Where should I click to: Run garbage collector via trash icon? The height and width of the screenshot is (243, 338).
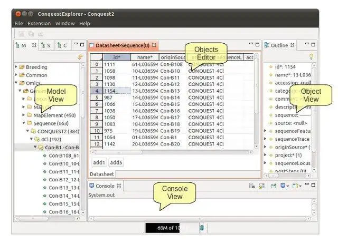click(x=202, y=228)
